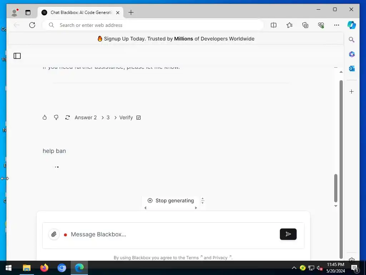Screen dimensions: 366x275
Task: Refresh the current page
Action: coord(32,25)
